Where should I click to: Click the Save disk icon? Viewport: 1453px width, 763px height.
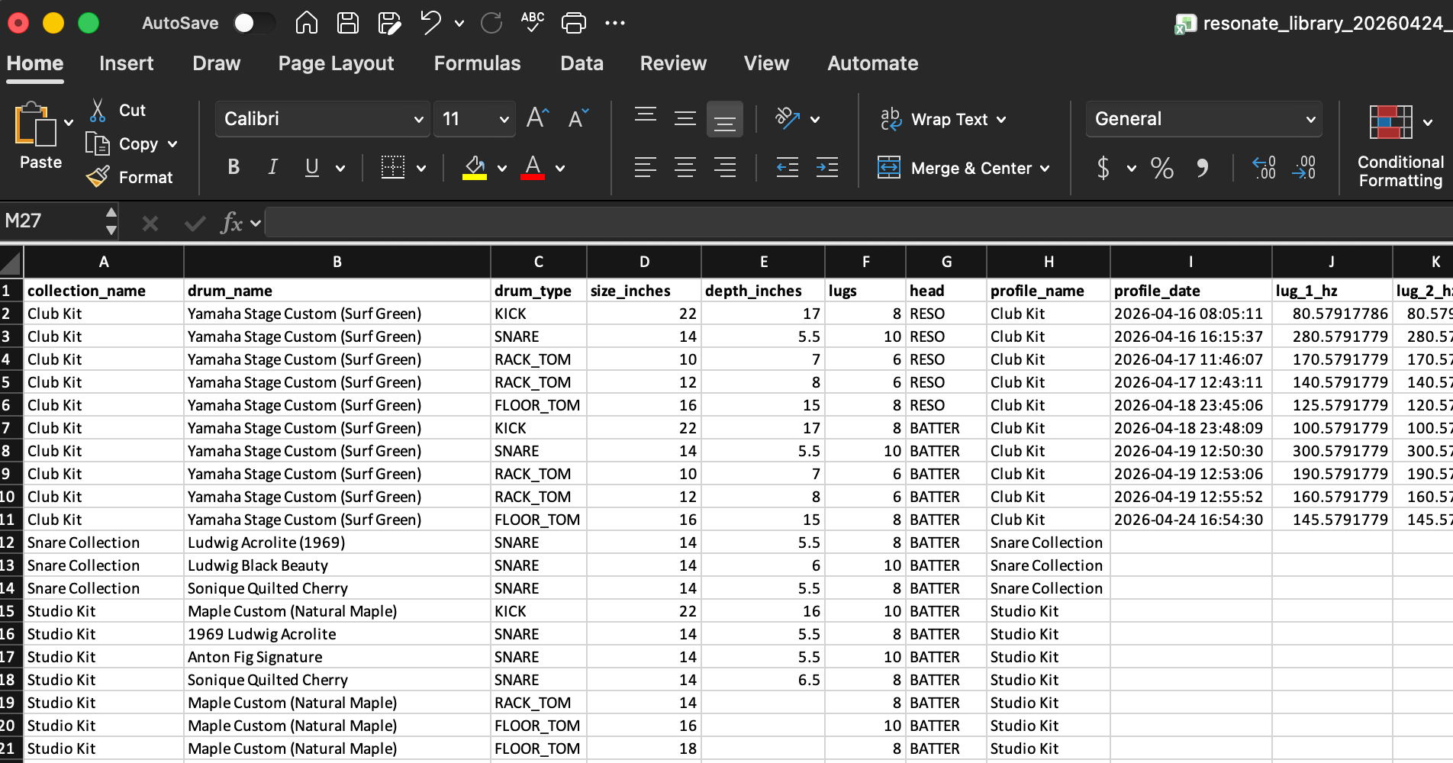point(348,23)
